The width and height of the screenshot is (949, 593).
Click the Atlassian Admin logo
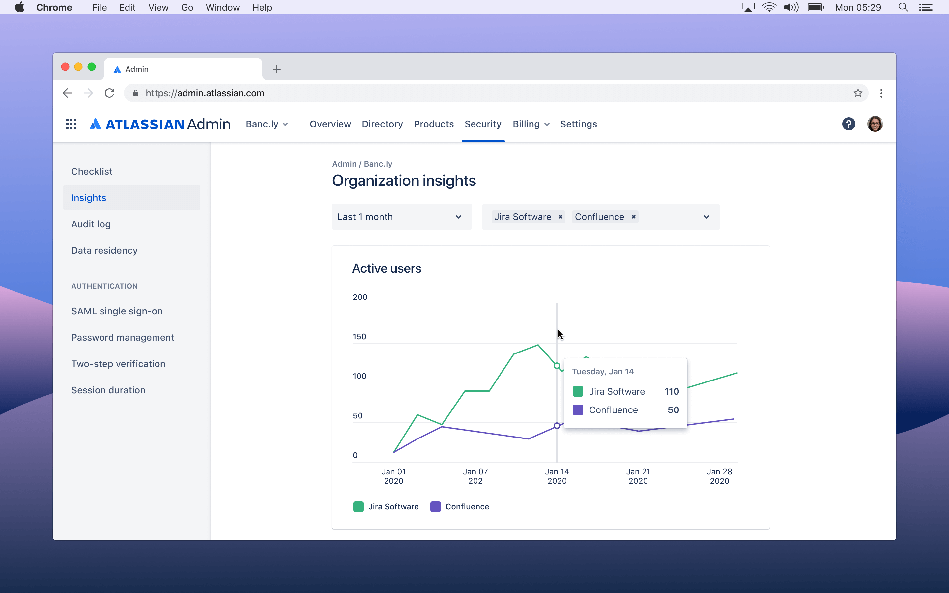coord(159,124)
